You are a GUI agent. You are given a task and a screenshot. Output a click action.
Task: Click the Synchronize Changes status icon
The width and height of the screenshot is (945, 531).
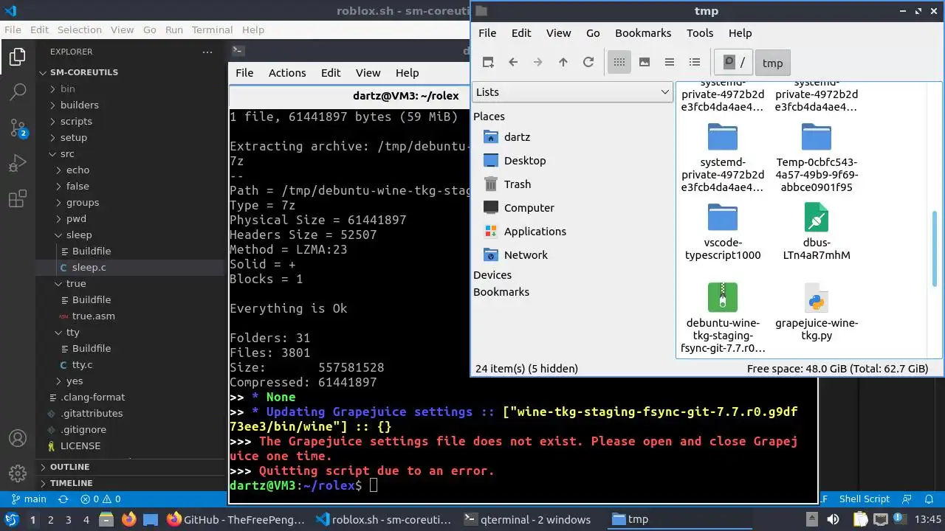(x=63, y=499)
